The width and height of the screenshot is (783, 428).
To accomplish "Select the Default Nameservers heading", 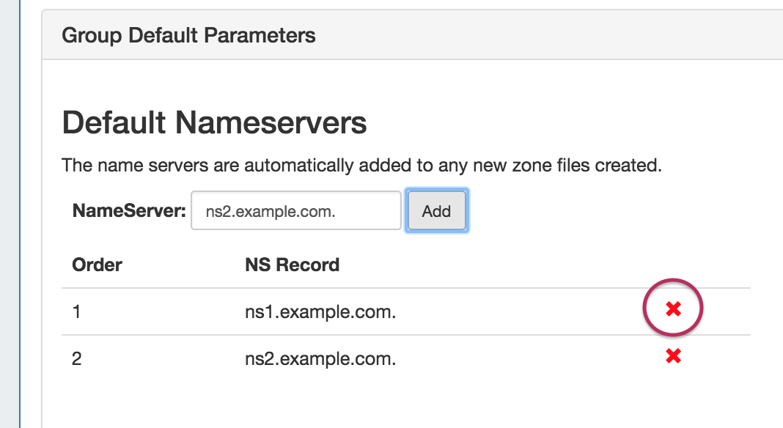I will (214, 123).
